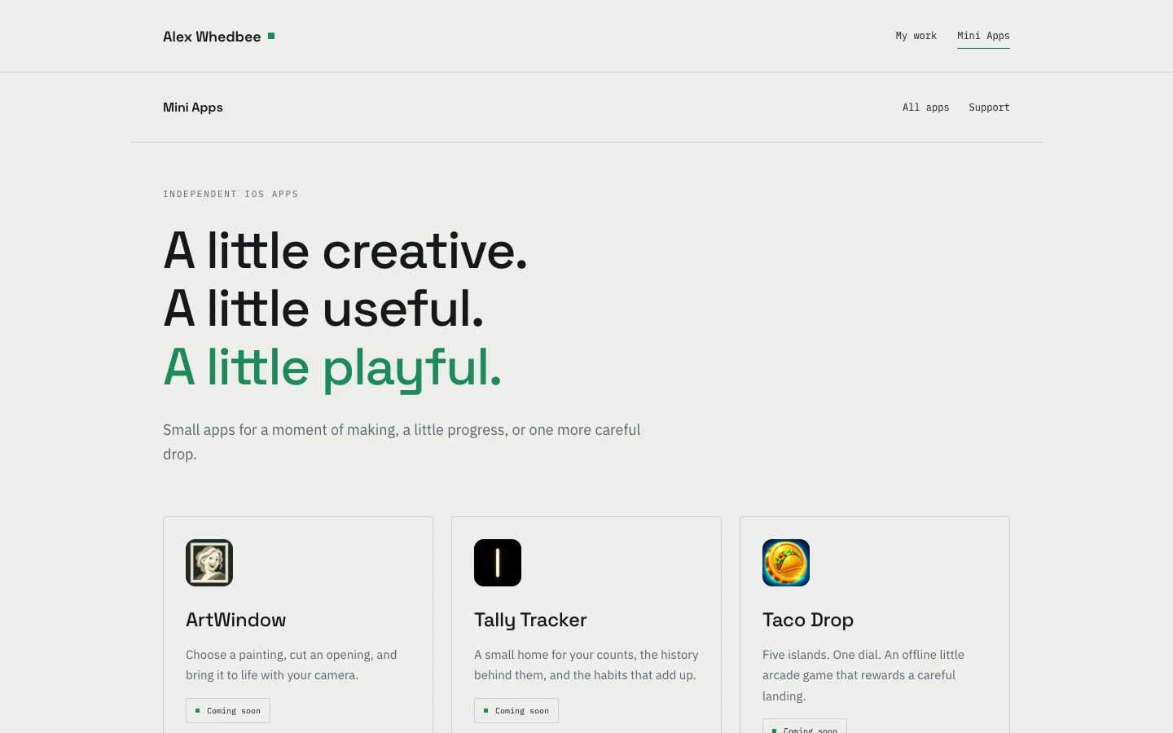Open the ArtWindow card title
This screenshot has width=1173, height=733.
tap(235, 620)
